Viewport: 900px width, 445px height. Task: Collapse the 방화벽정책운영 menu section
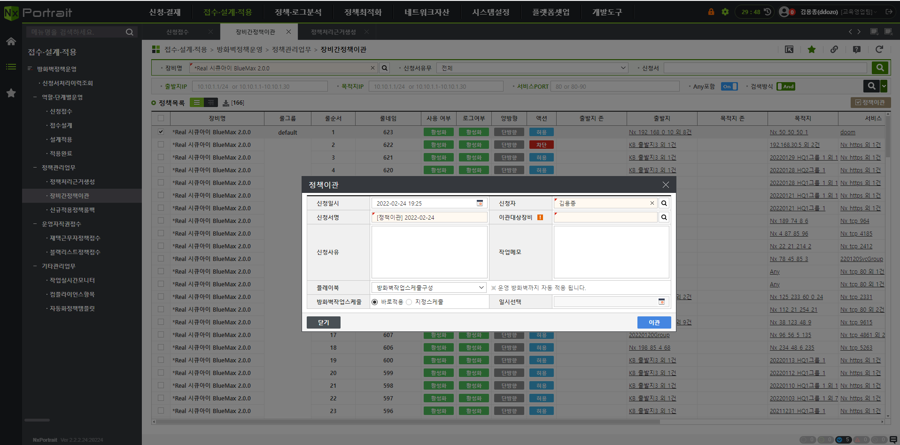point(30,69)
